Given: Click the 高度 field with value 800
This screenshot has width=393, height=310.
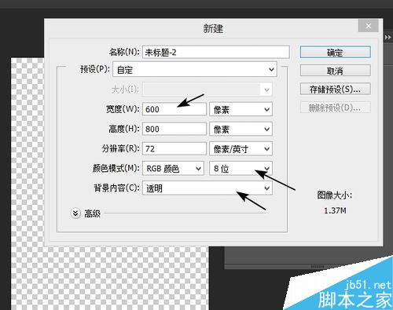Looking at the screenshot, I should [174, 129].
